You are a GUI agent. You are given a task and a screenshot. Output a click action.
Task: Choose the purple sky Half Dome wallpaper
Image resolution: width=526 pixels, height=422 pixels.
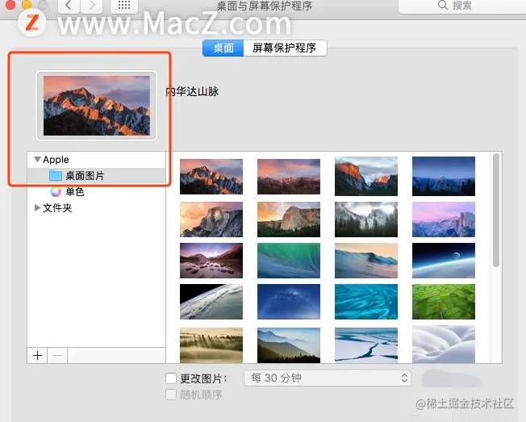click(x=444, y=219)
